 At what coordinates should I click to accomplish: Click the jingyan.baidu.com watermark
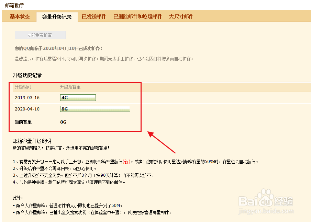click(268, 210)
